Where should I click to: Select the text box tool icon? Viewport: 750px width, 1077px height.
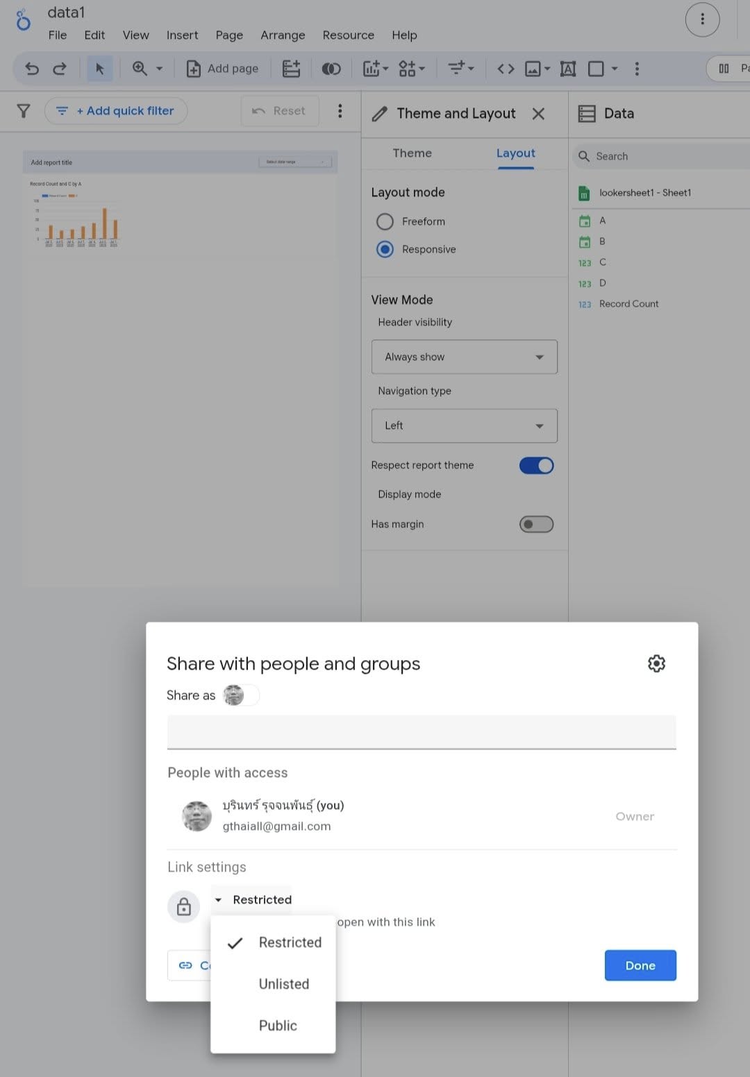point(568,69)
